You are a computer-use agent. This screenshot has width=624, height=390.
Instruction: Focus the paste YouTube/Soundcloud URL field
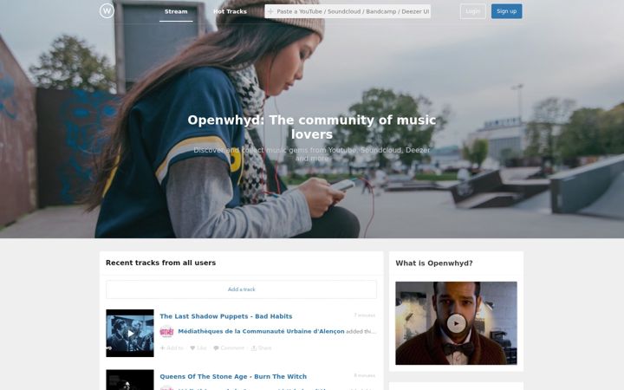click(x=348, y=11)
